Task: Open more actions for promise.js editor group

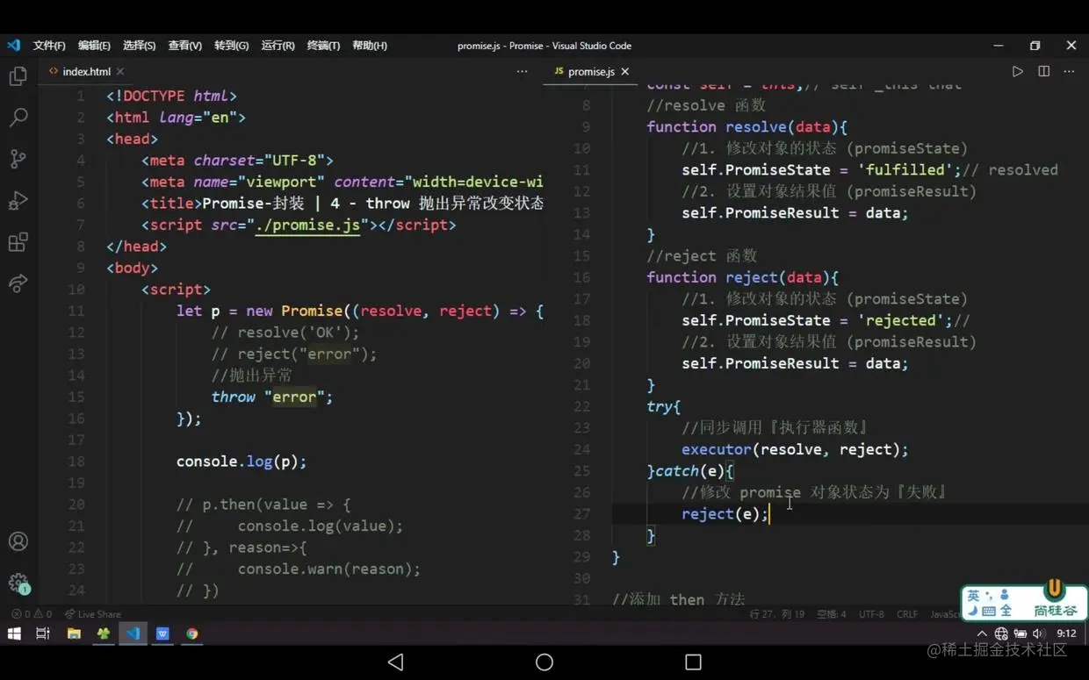Action: point(1069,71)
